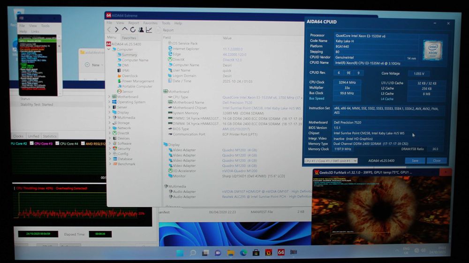Open Task View from the taskbar
Viewport: 469px width, 263px height.
coord(205,253)
